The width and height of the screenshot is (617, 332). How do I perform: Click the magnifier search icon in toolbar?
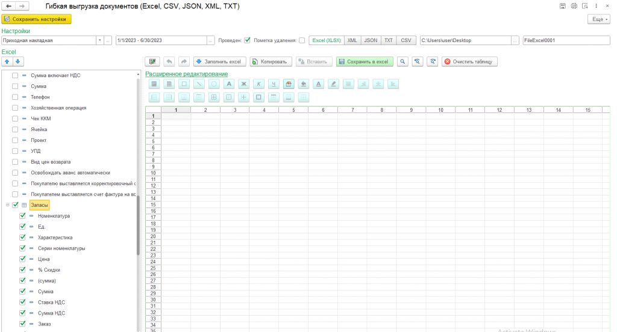[x=402, y=62]
